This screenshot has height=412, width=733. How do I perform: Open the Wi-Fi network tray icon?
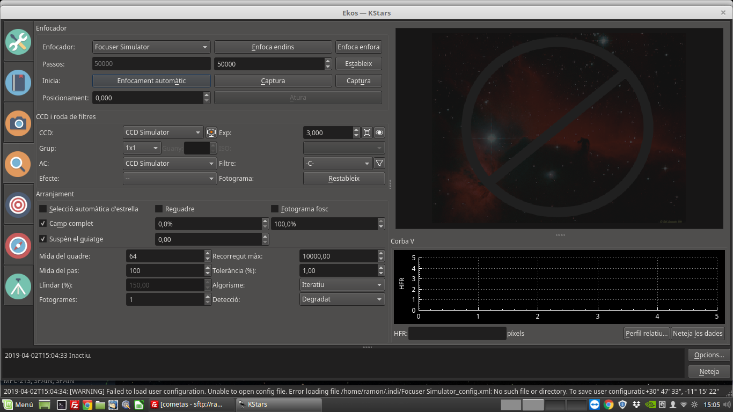684,404
